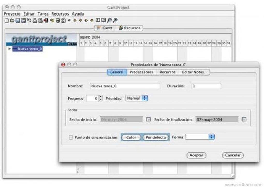The height and width of the screenshot is (187, 264).
Task: Click the two-person resource icon in toolbar
Action: pyautogui.click(x=40, y=20)
